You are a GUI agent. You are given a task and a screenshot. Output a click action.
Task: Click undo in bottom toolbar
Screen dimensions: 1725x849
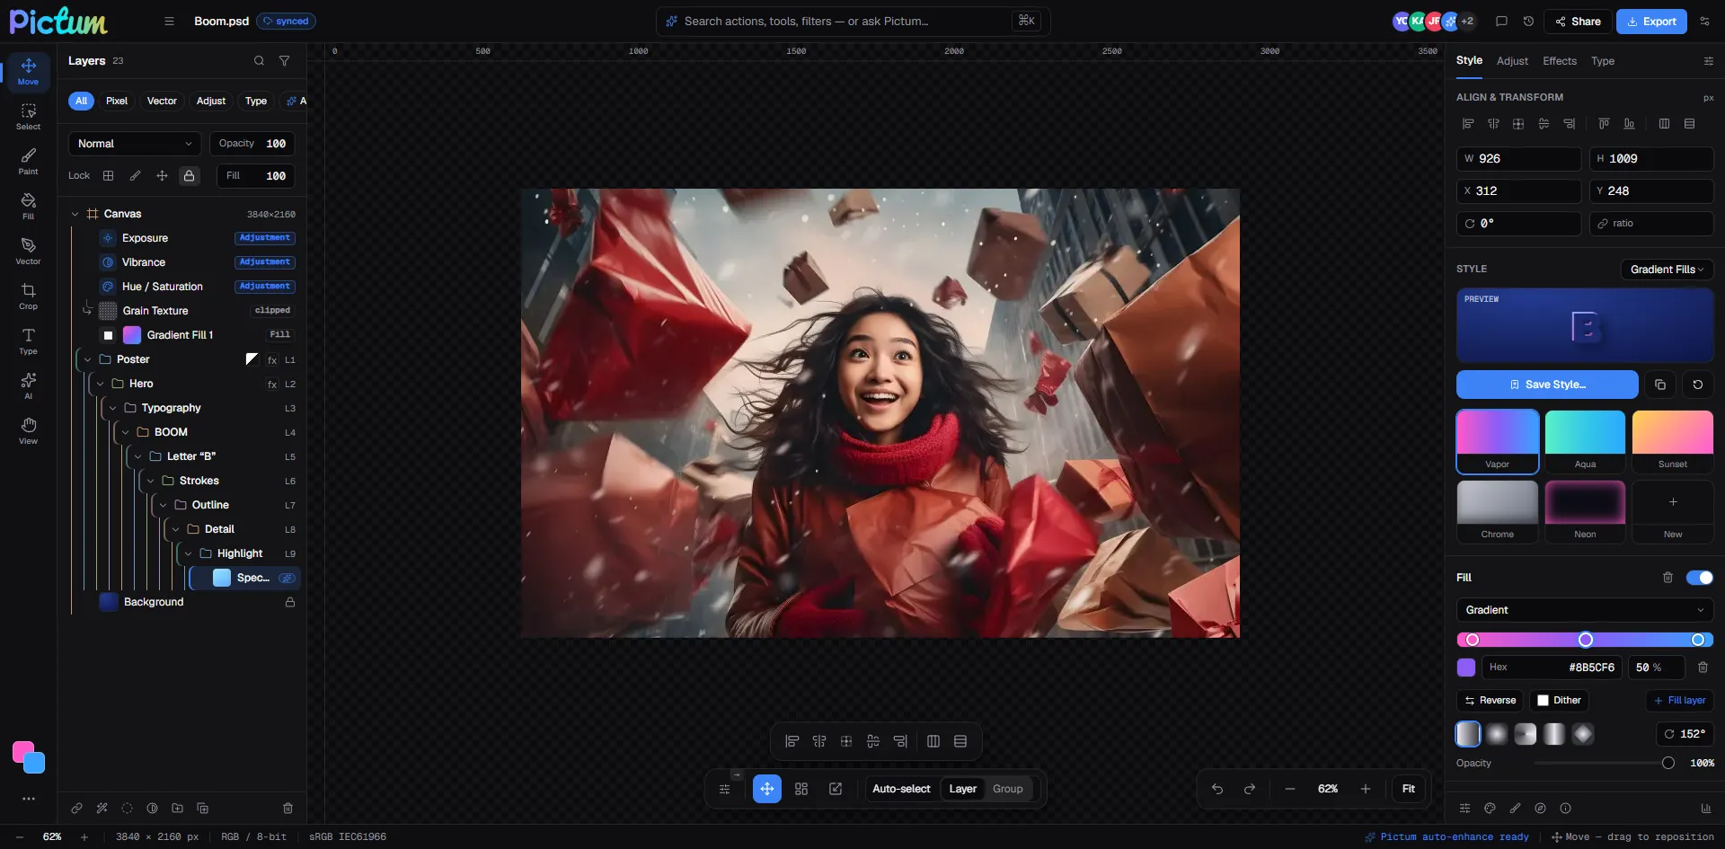tap(1217, 789)
